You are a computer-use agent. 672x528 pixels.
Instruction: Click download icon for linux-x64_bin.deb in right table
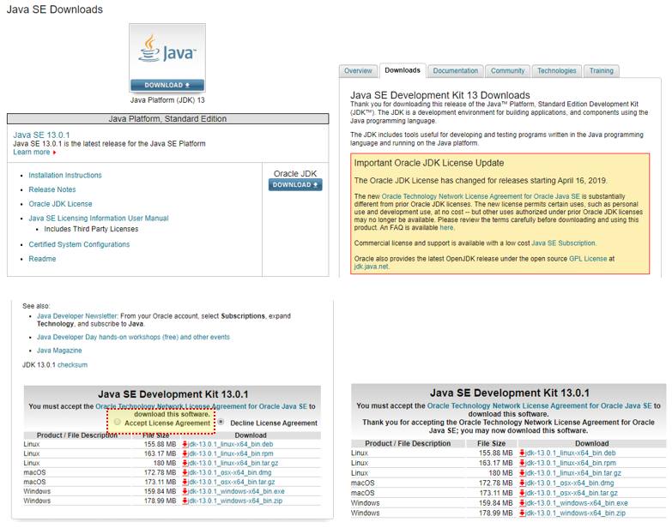[x=522, y=453]
